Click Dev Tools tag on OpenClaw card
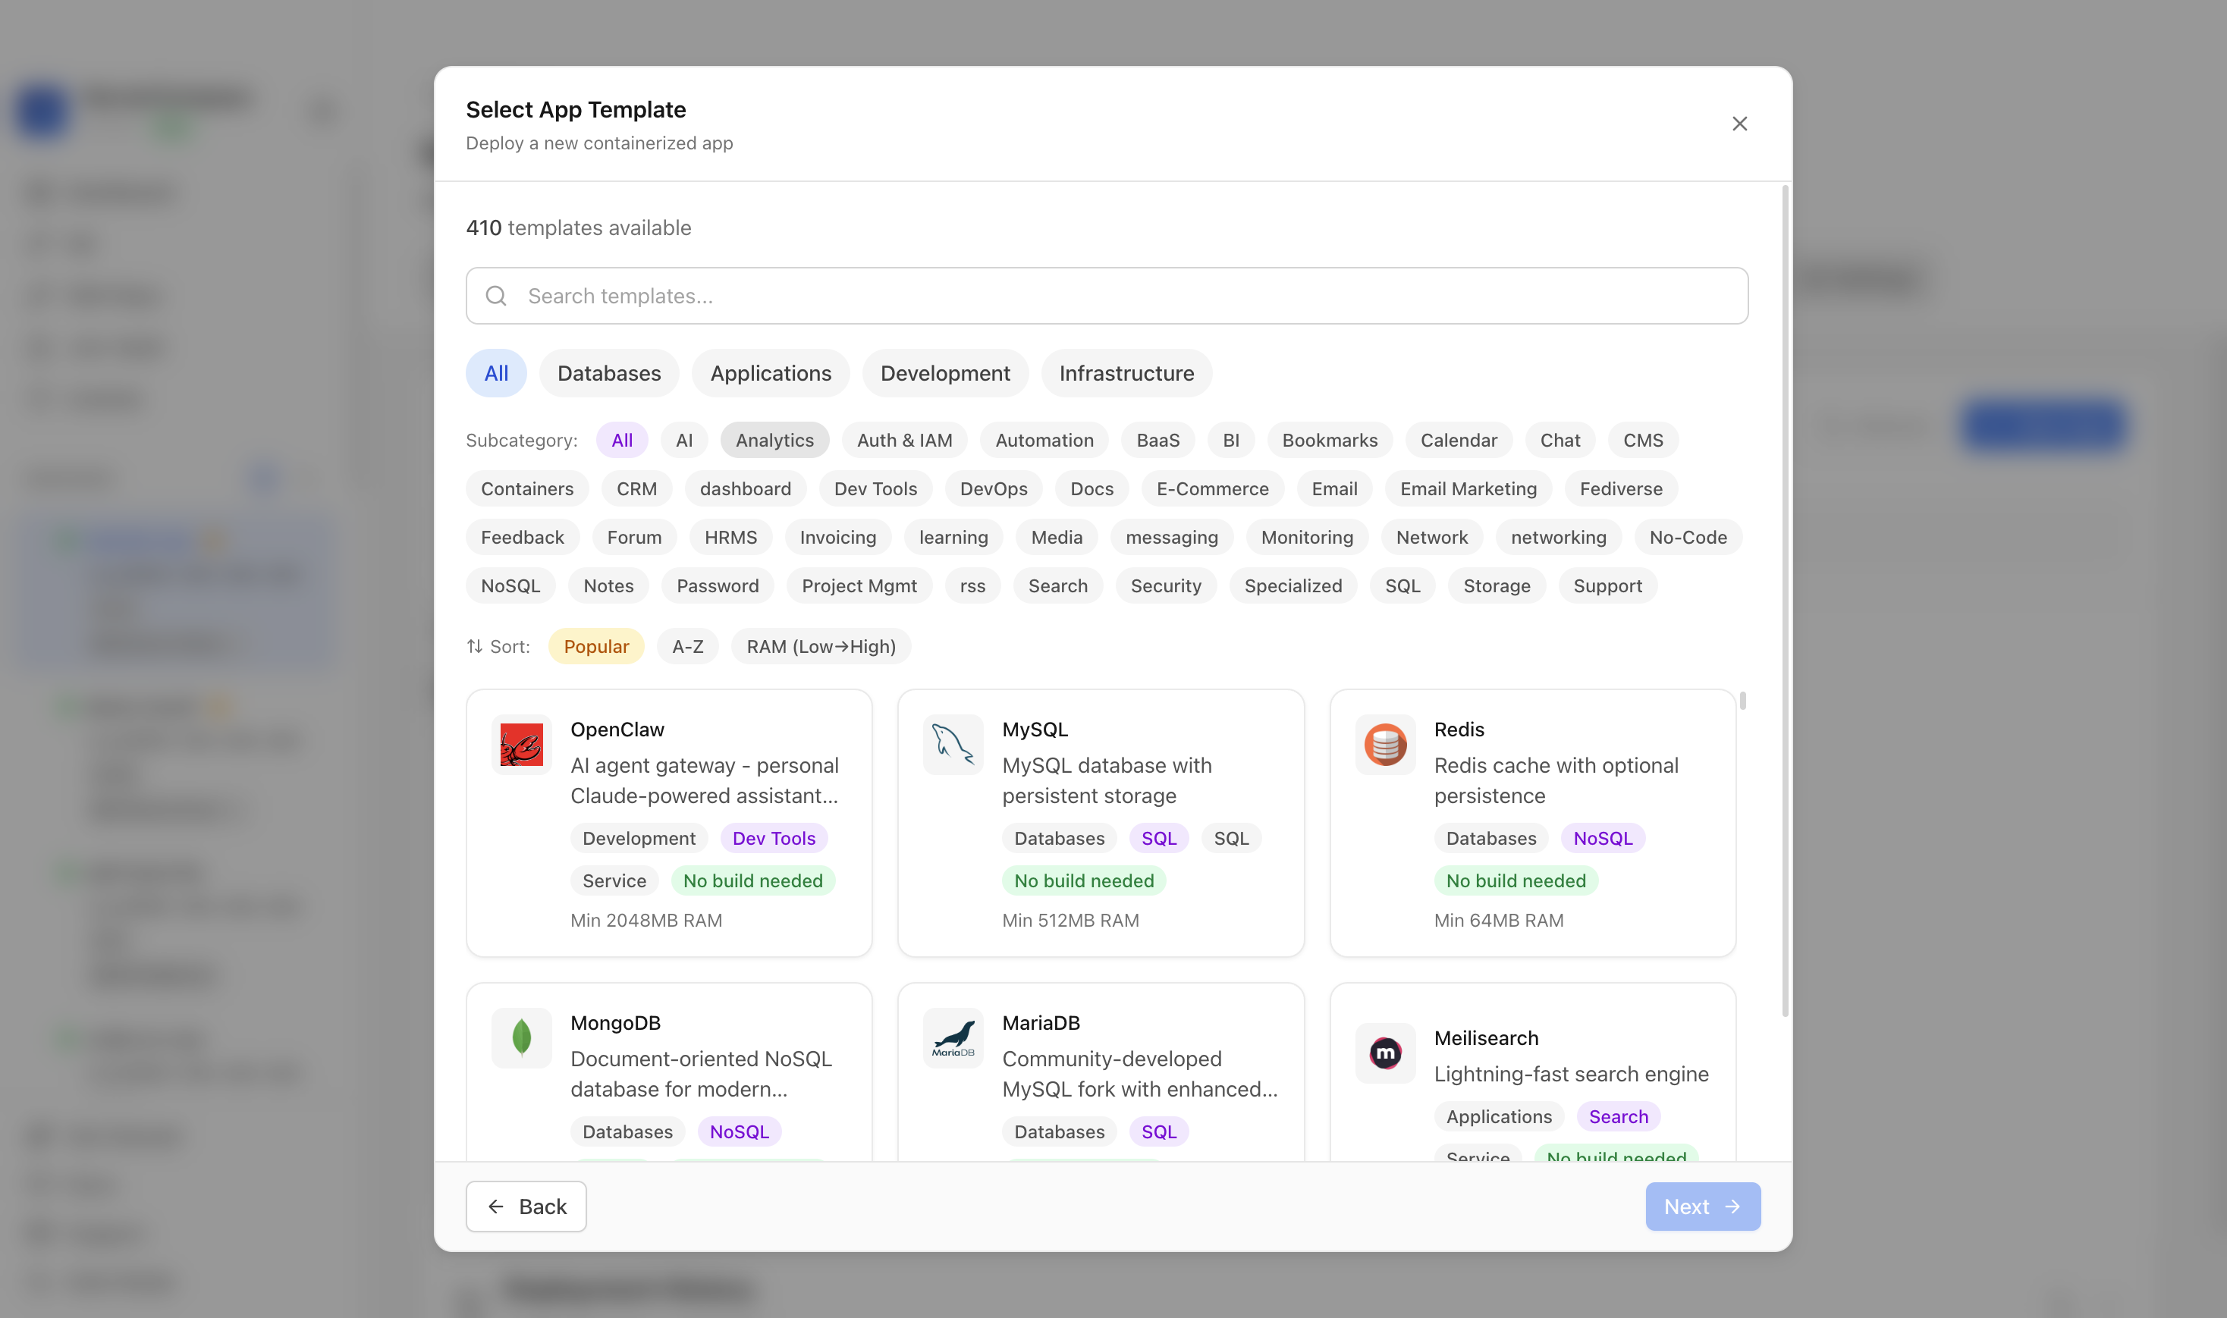Image resolution: width=2227 pixels, height=1318 pixels. point(774,837)
